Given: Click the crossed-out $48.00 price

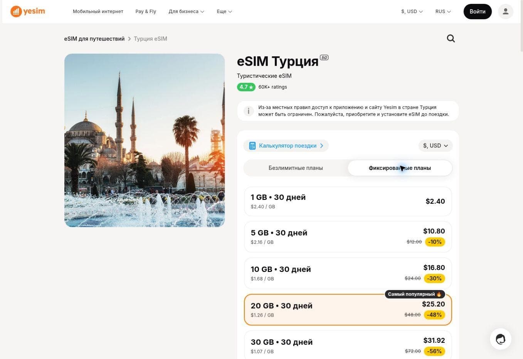Looking at the screenshot, I should (x=412, y=315).
